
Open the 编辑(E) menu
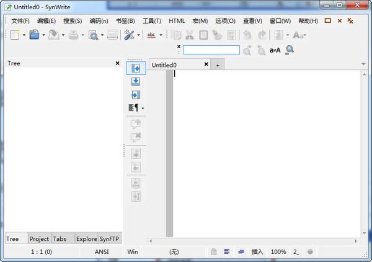[46, 21]
